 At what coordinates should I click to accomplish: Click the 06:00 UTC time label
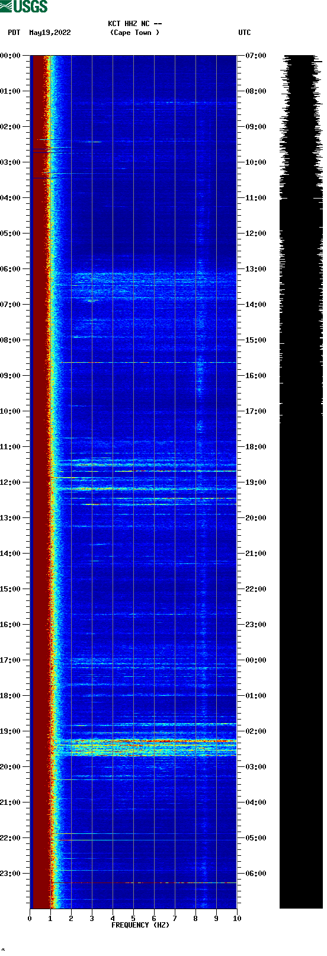256,874
